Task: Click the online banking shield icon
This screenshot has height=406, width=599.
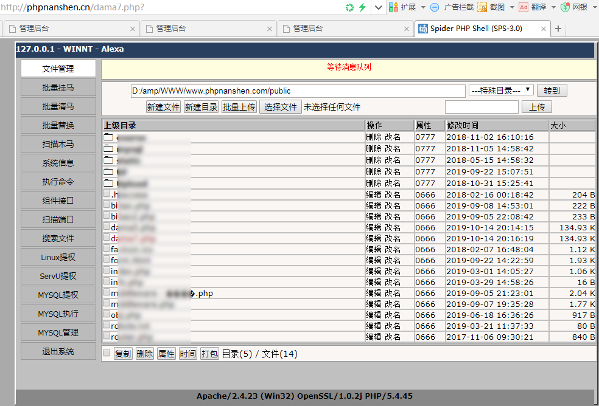Action: point(565,7)
